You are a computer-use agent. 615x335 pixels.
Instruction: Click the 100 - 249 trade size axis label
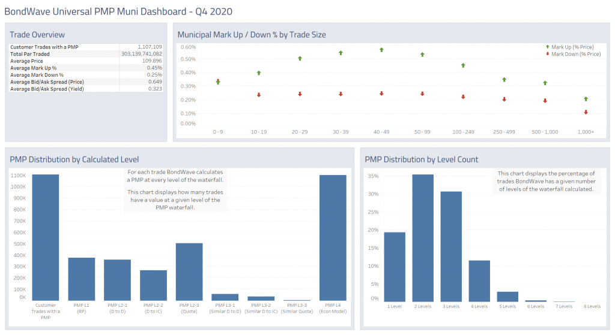[463, 132]
